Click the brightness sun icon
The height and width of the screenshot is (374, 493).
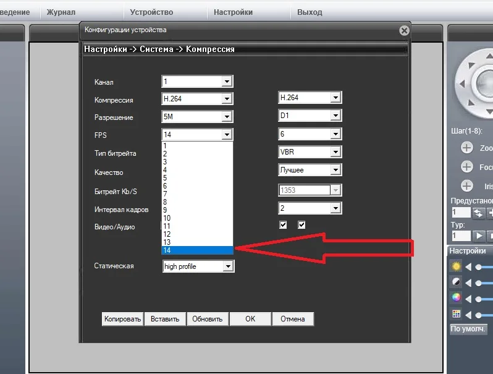pyautogui.click(x=456, y=266)
